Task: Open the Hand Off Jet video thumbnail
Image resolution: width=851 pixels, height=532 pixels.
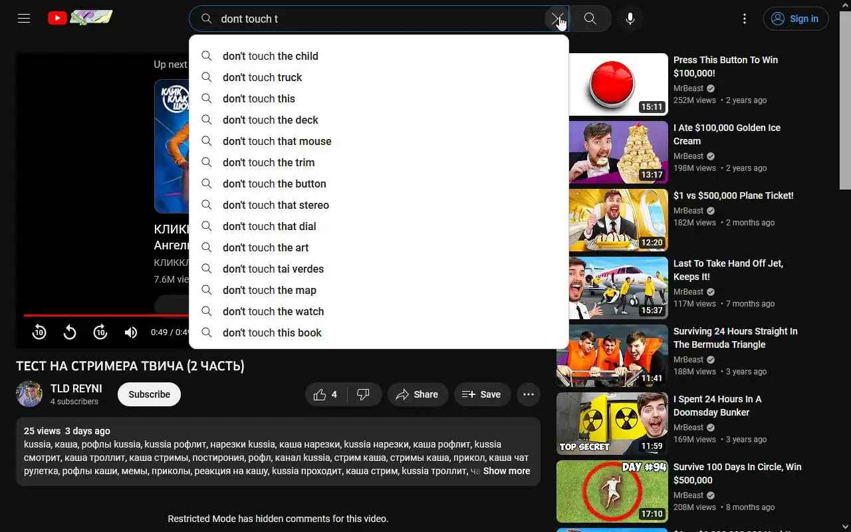Action: (618, 288)
